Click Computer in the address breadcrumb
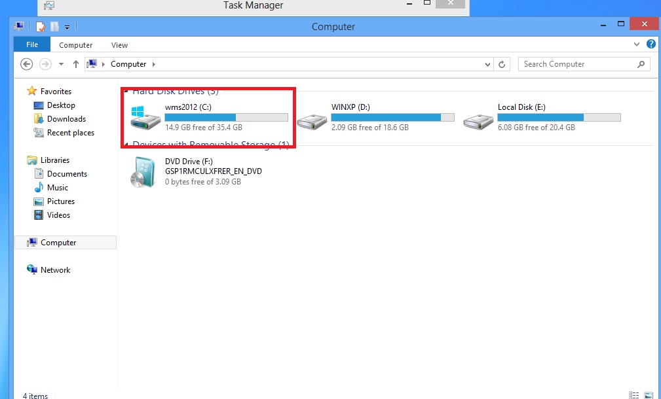Screen dimensions: 661x399 tap(128, 64)
